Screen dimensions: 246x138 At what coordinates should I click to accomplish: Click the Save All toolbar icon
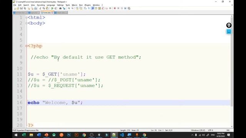[25, 8]
